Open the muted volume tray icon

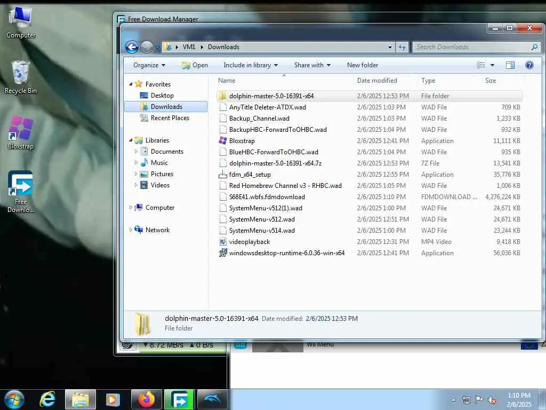(x=492, y=400)
